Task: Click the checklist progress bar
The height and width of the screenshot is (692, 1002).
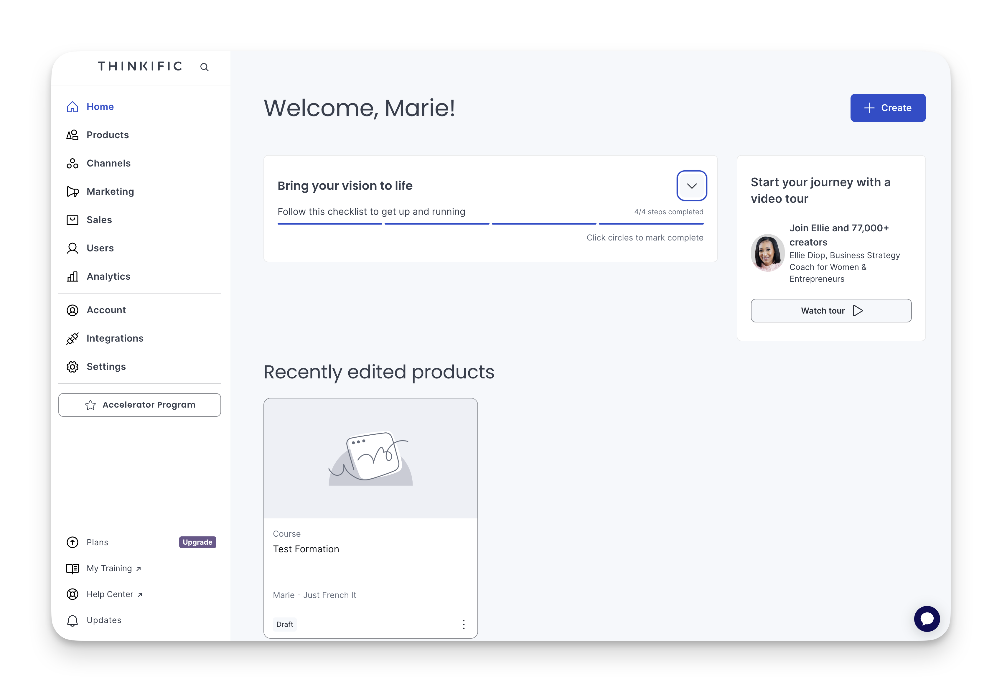Action: coord(490,224)
